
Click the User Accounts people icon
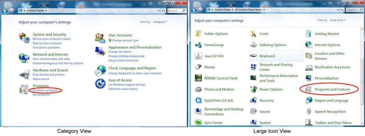coord(100,38)
